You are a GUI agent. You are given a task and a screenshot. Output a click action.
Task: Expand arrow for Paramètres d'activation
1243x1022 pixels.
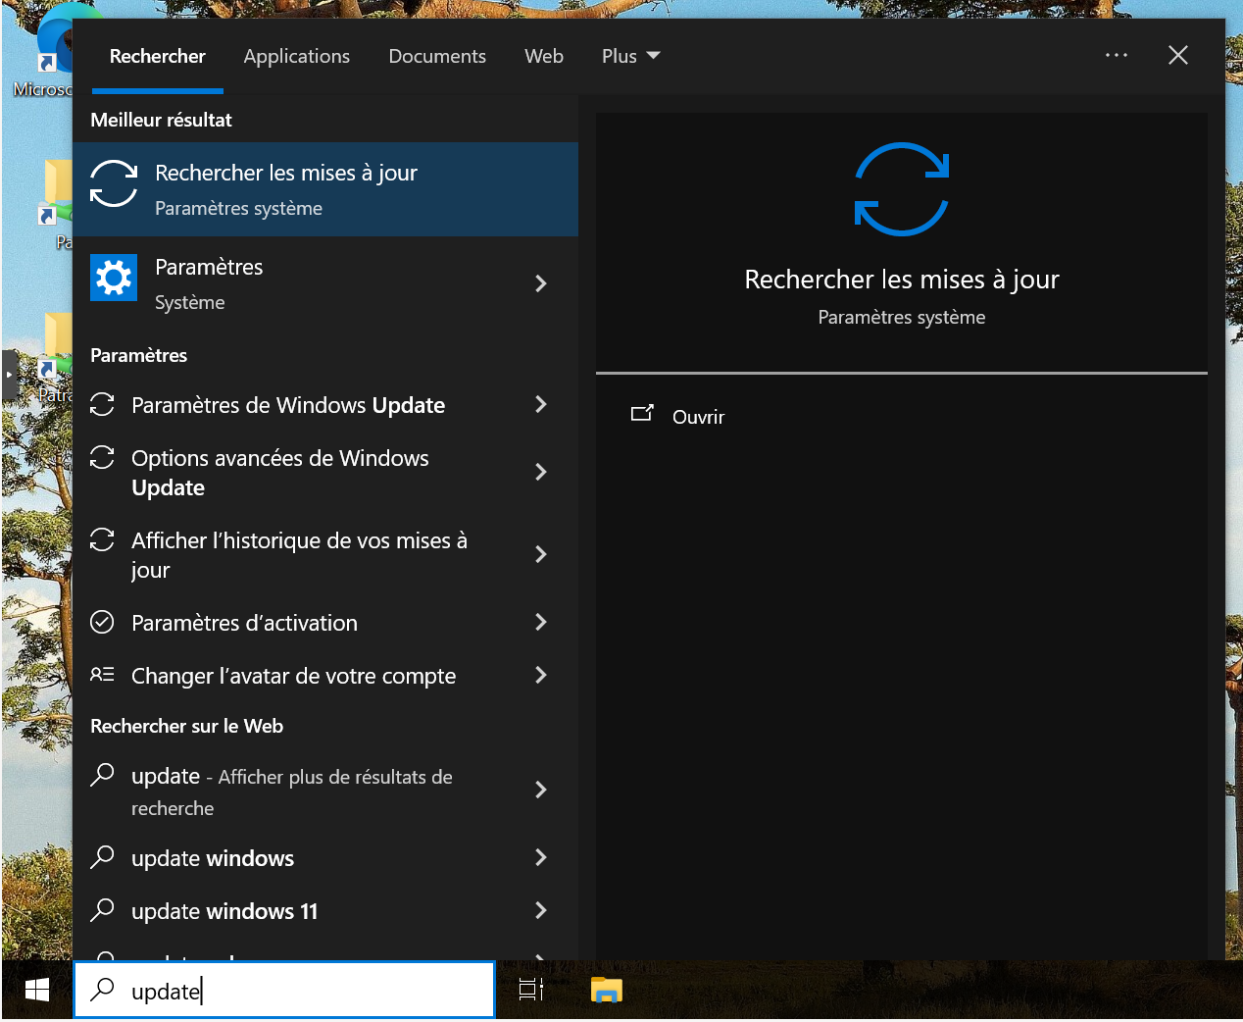click(541, 622)
